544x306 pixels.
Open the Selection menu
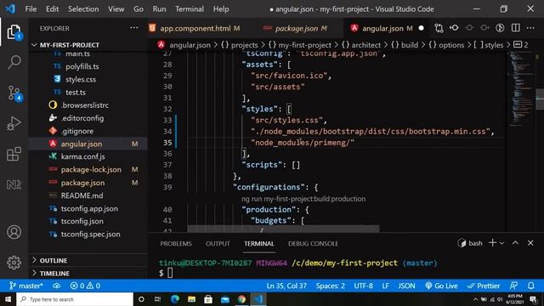(x=83, y=9)
